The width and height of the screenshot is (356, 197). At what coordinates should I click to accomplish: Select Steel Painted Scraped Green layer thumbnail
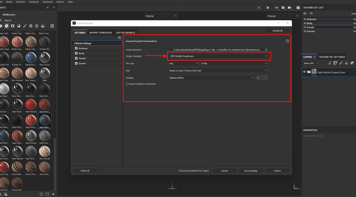tap(314, 72)
